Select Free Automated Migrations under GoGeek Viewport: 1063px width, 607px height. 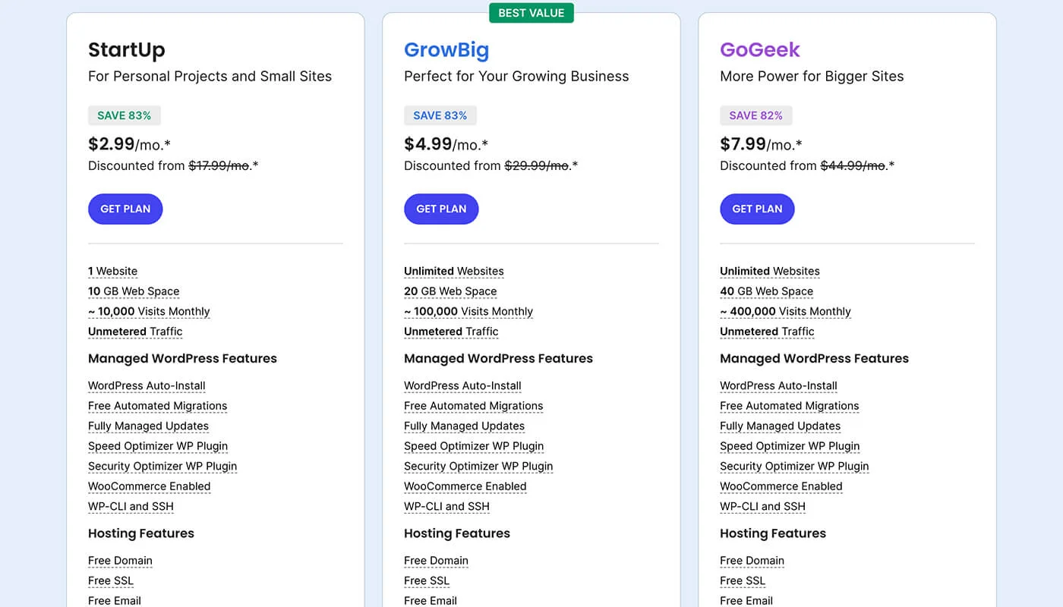tap(789, 405)
